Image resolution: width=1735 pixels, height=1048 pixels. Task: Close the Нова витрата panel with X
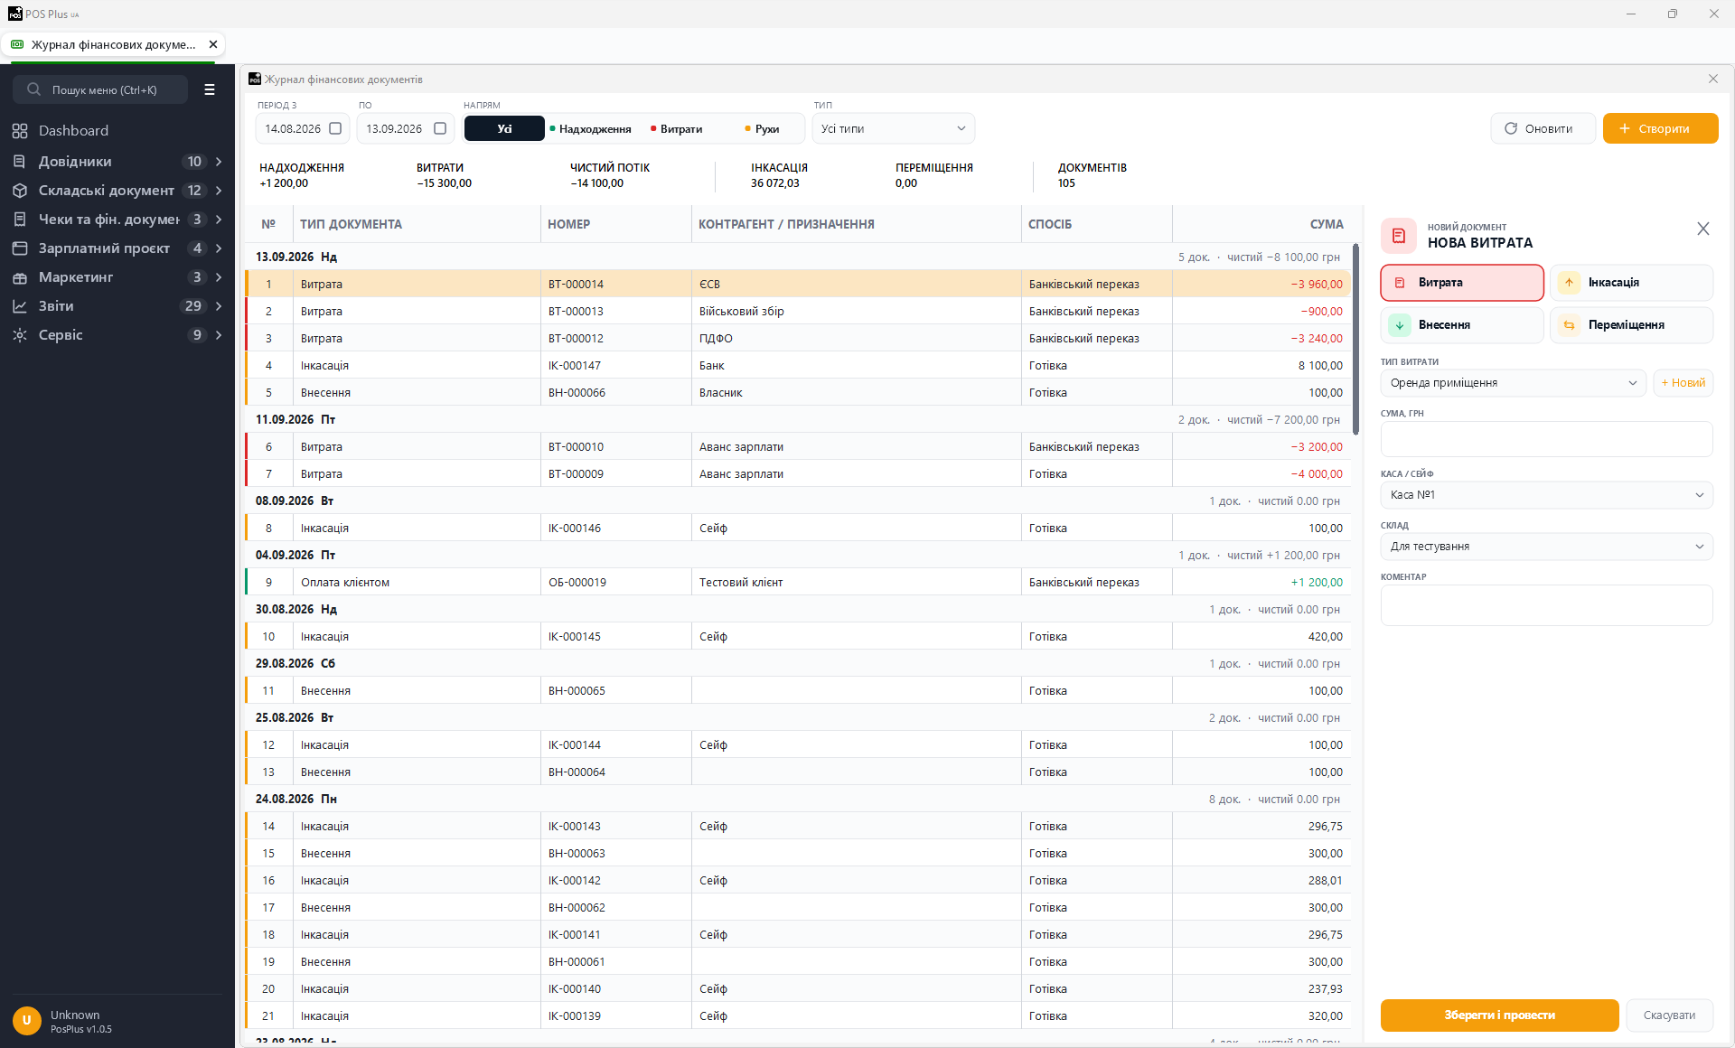(1703, 229)
